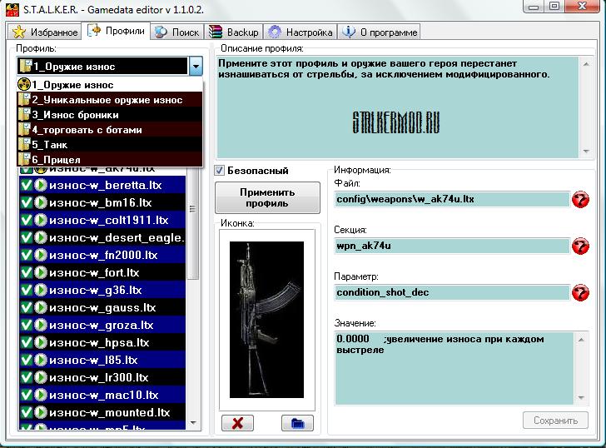Select the износ-w_hpsa.ltx list entry
The width and height of the screenshot is (606, 448).
(102, 342)
